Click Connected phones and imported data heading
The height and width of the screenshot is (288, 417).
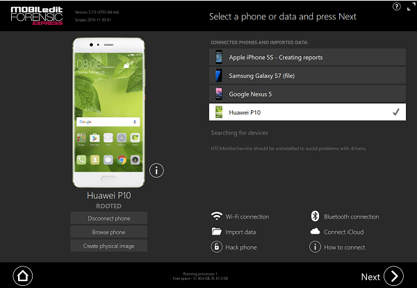point(259,42)
